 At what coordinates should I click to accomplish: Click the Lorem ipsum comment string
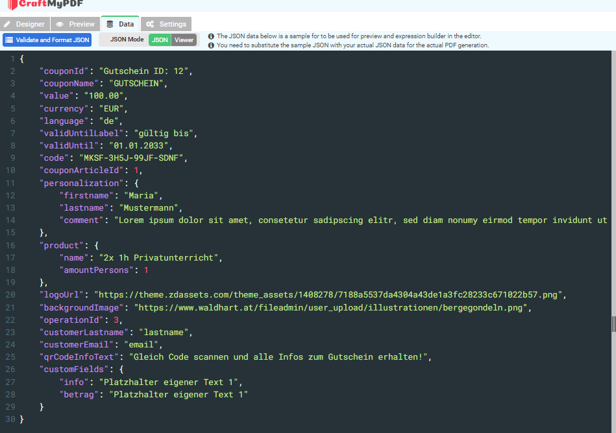[361, 220]
